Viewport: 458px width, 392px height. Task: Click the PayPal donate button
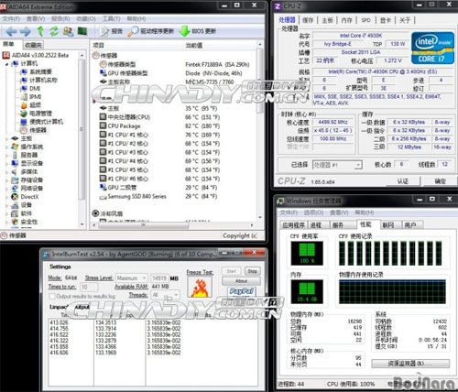tap(241, 291)
